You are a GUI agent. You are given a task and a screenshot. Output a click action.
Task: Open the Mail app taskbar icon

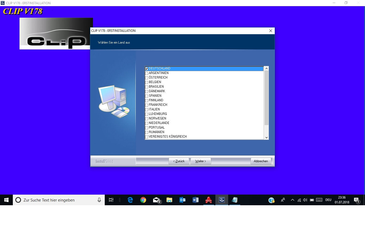[156, 200]
